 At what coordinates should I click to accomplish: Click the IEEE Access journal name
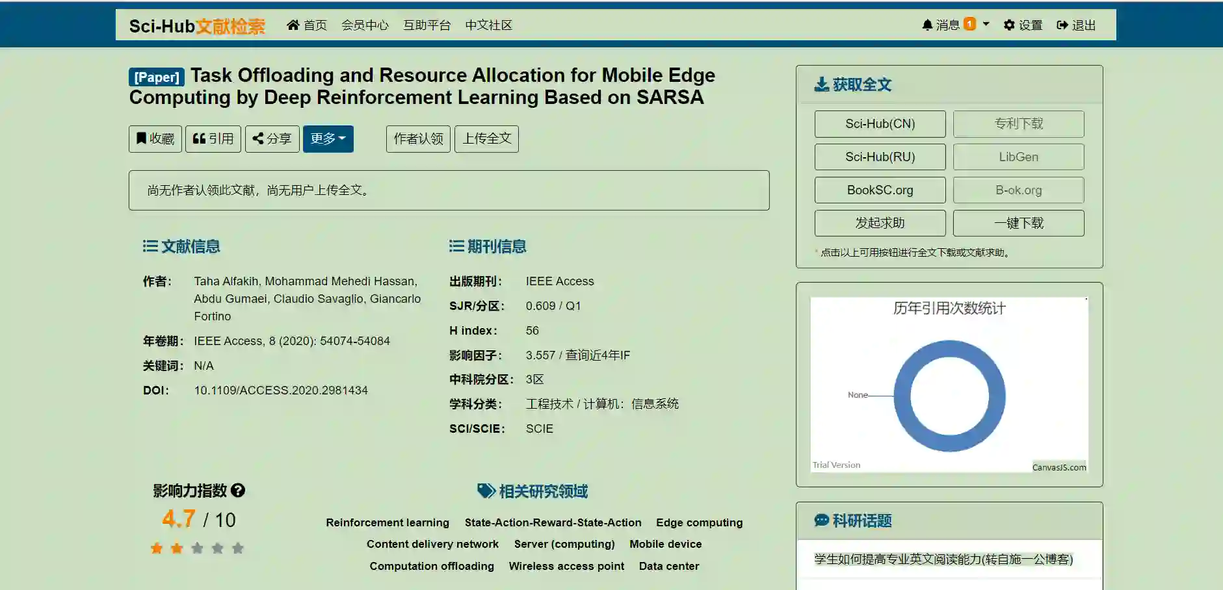(x=560, y=281)
